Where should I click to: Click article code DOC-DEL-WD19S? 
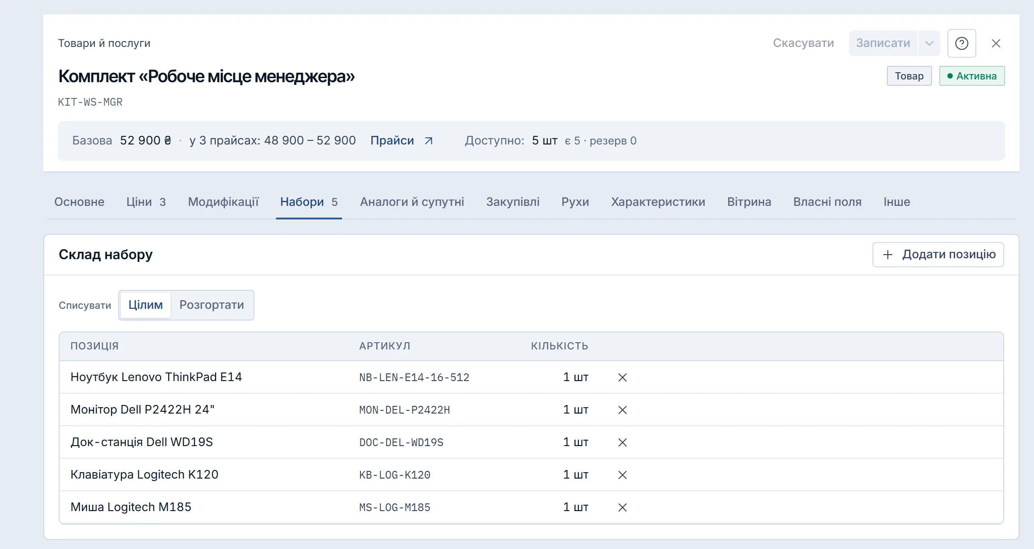401,442
